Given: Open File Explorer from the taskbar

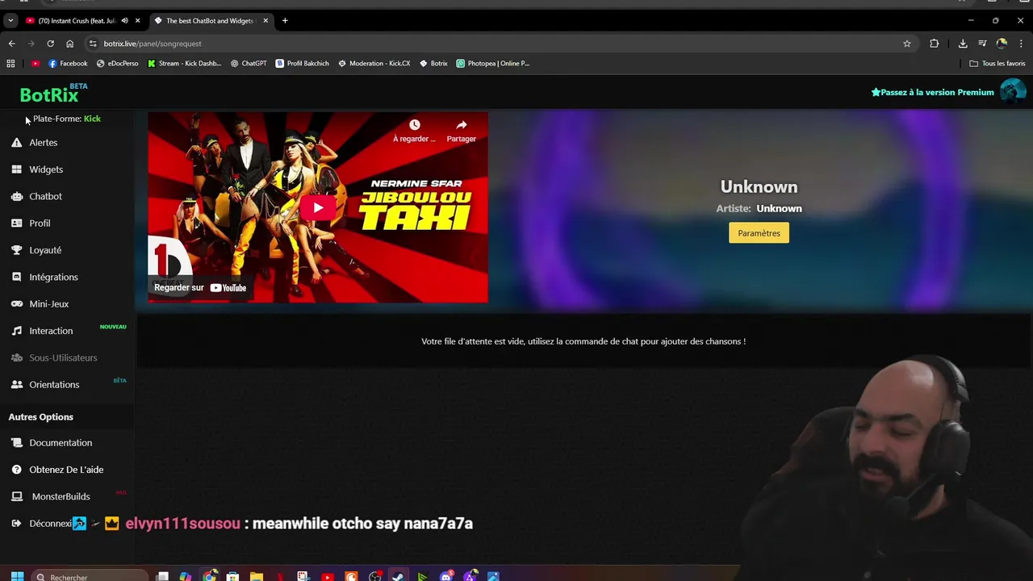Looking at the screenshot, I should click(257, 576).
